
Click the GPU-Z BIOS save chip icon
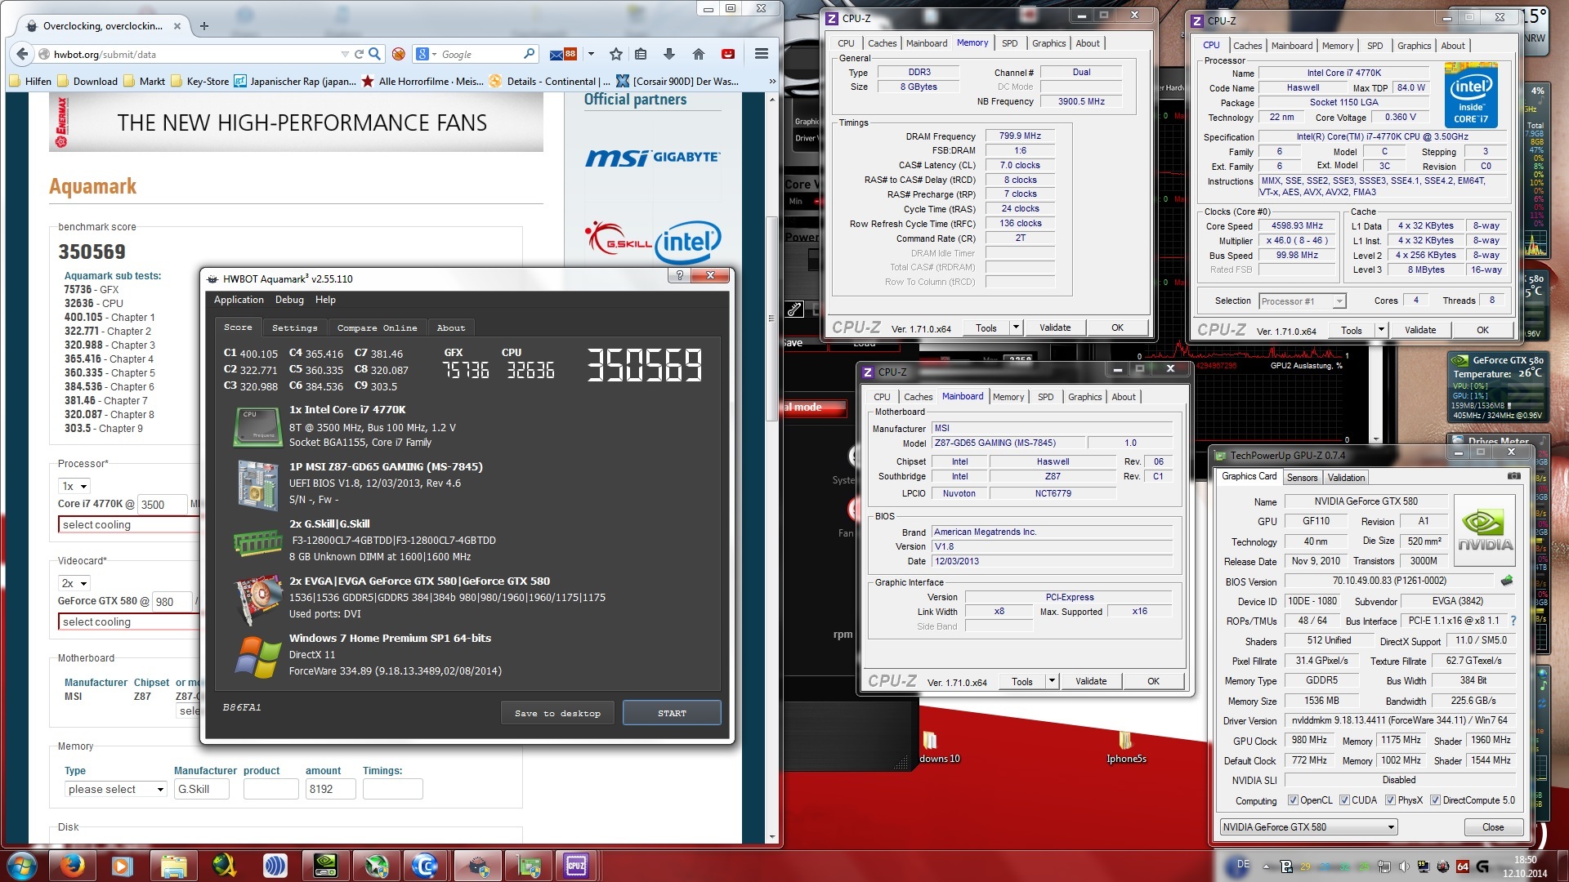(1507, 581)
